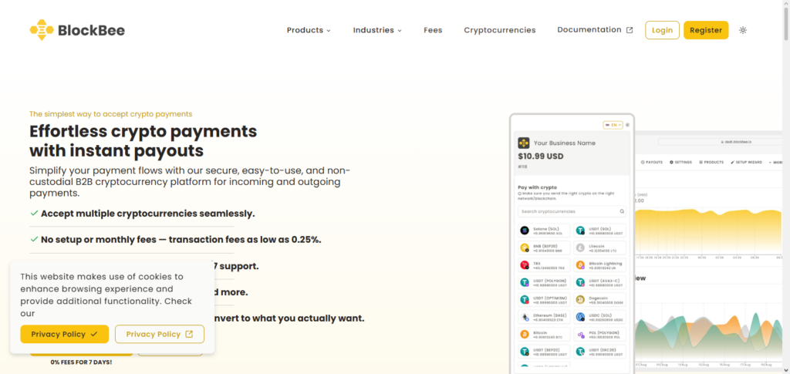Select the POL (POLYGON) coin icon
The width and height of the screenshot is (790, 374).
[580, 334]
